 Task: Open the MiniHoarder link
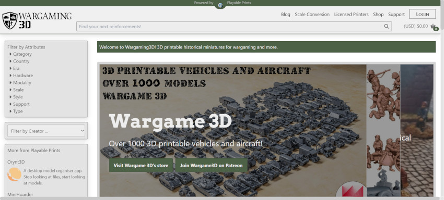(20, 194)
